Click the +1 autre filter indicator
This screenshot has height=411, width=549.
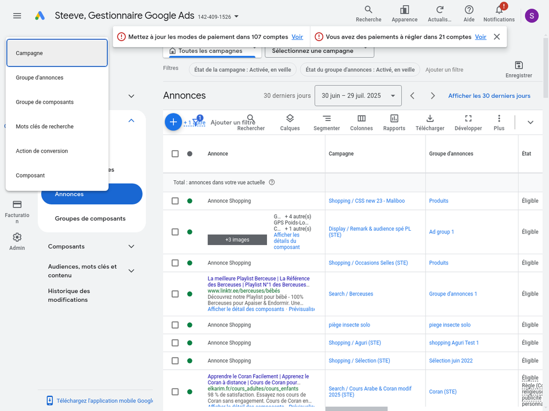pos(194,123)
